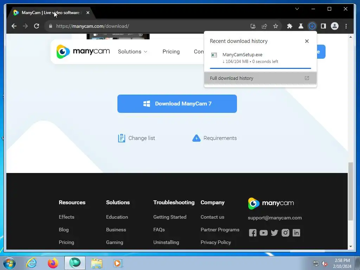This screenshot has width=360, height=270.
Task: Open Chrome Labs flask icon
Action: (301, 26)
